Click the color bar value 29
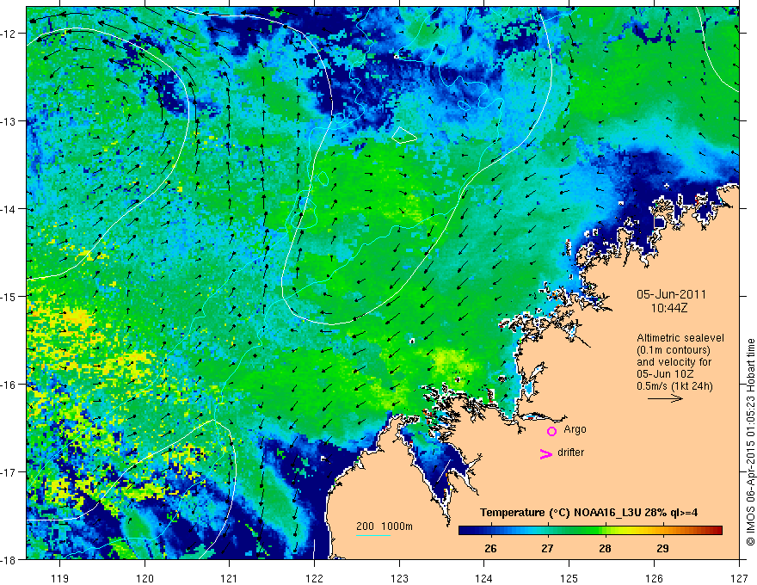This screenshot has height=585, width=757. click(663, 549)
